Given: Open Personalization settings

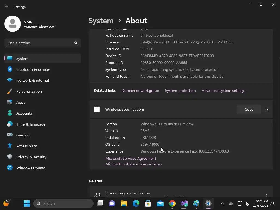Looking at the screenshot, I should (42, 91).
